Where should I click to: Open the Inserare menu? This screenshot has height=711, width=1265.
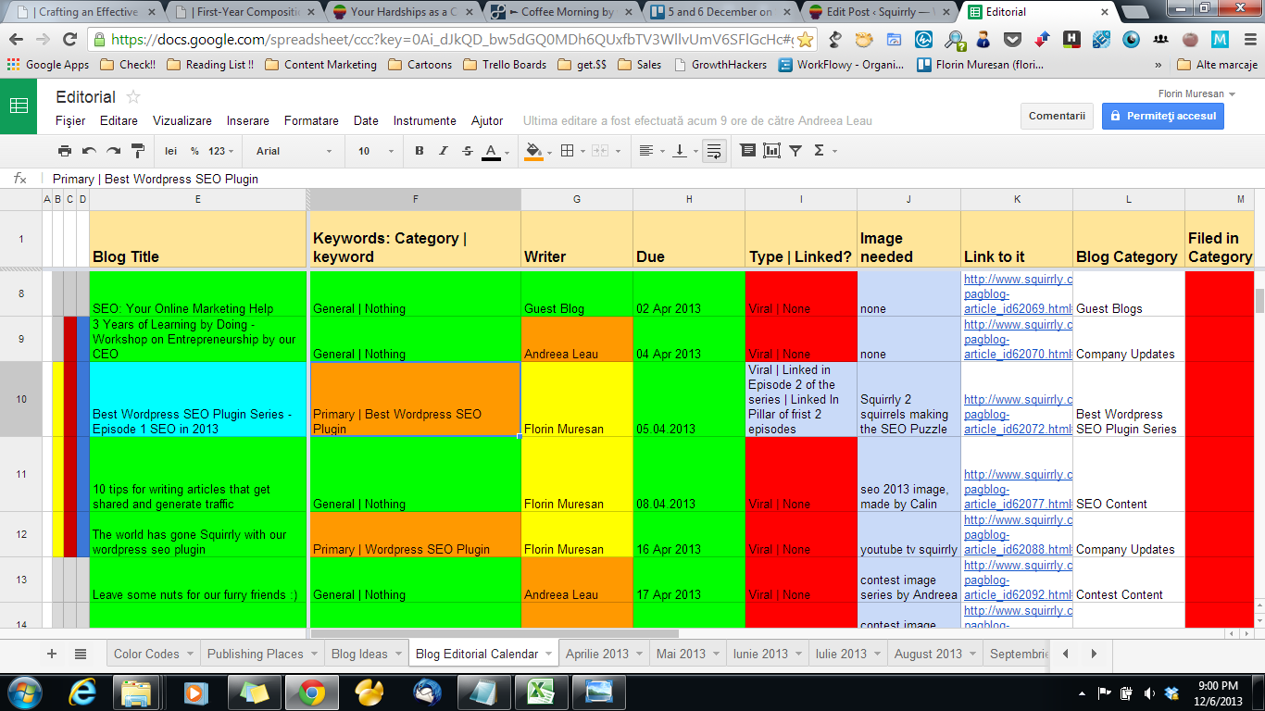247,121
